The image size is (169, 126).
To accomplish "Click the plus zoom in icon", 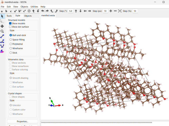I will 111,11.
